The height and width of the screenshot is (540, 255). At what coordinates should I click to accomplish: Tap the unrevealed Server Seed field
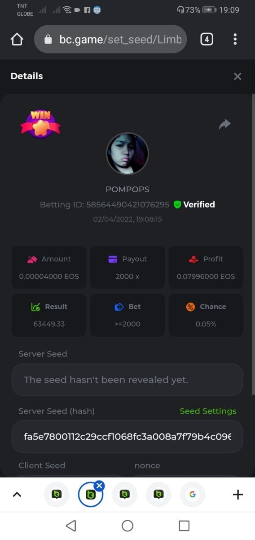click(x=127, y=380)
